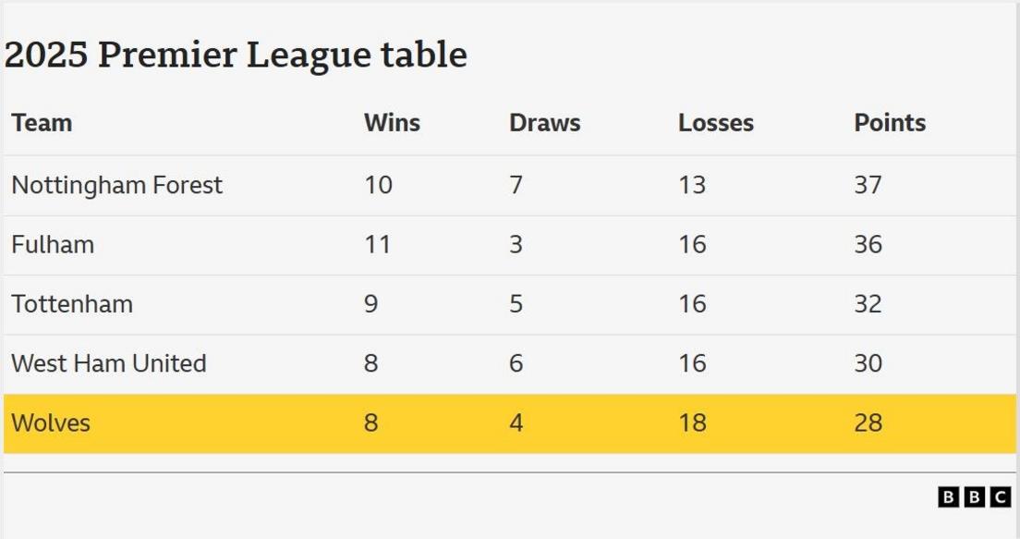
Task: Click Nottingham Forest's 37 points value
Action: click(868, 185)
